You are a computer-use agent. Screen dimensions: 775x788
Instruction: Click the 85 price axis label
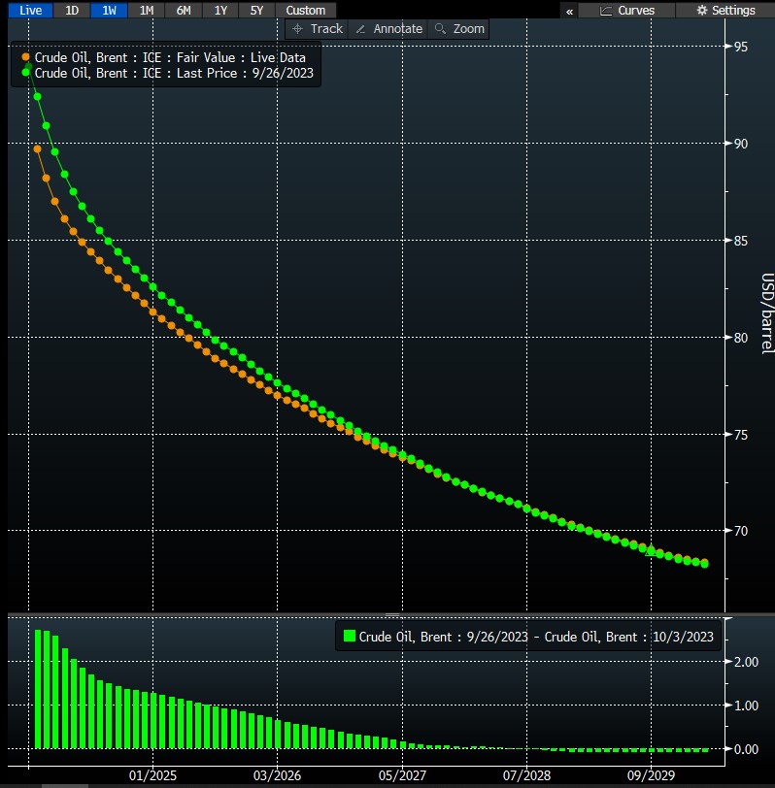click(x=741, y=241)
